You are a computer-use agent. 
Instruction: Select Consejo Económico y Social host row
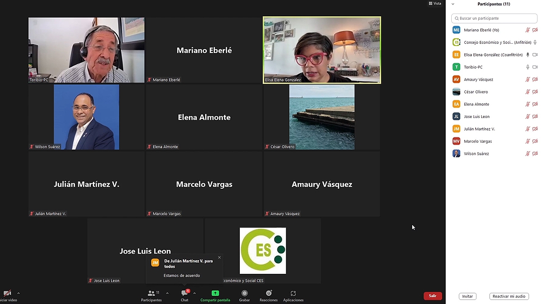tap(494, 42)
